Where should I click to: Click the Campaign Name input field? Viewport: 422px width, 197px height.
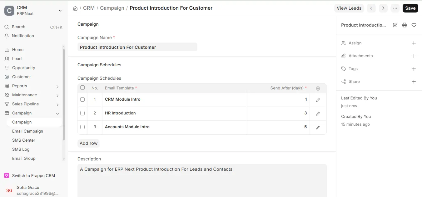(x=137, y=47)
